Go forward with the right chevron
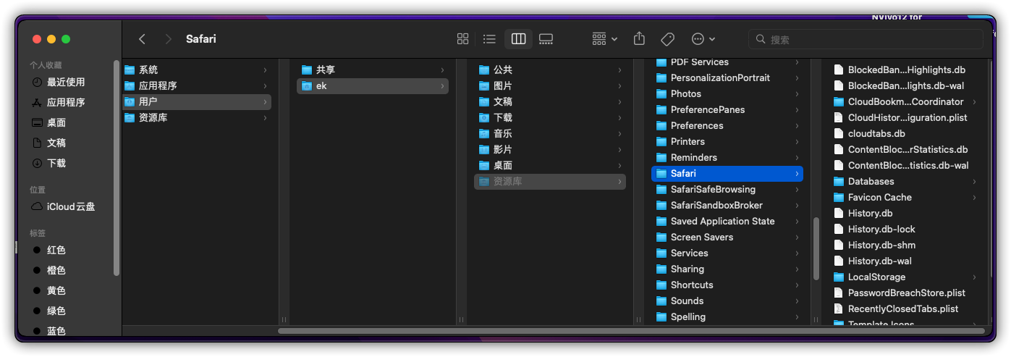The width and height of the screenshot is (1011, 357). [168, 39]
